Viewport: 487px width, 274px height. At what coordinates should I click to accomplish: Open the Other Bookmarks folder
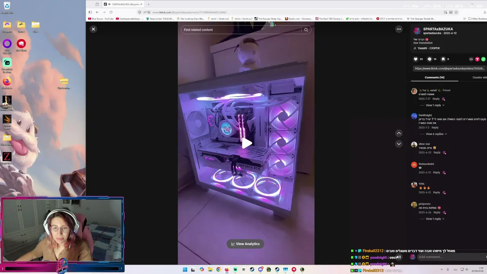pyautogui.click(x=477, y=19)
